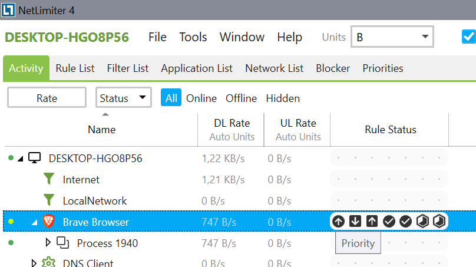Click the sort arrow above Name column
This screenshot has width=476, height=267.
click(x=105, y=114)
